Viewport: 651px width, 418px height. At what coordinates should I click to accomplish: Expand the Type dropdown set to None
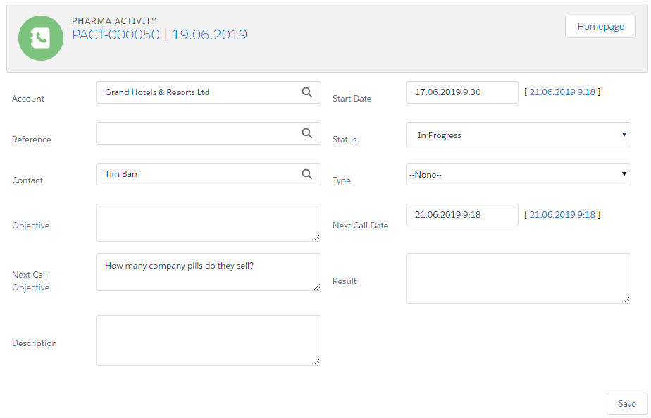(518, 175)
